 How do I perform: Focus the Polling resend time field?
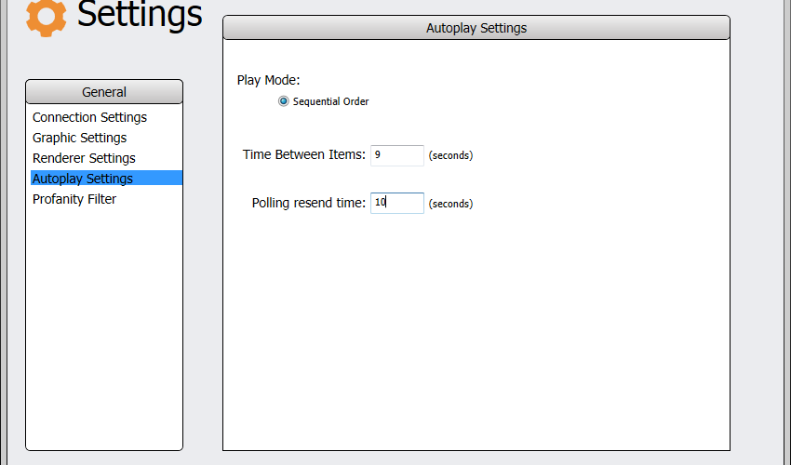coord(397,203)
